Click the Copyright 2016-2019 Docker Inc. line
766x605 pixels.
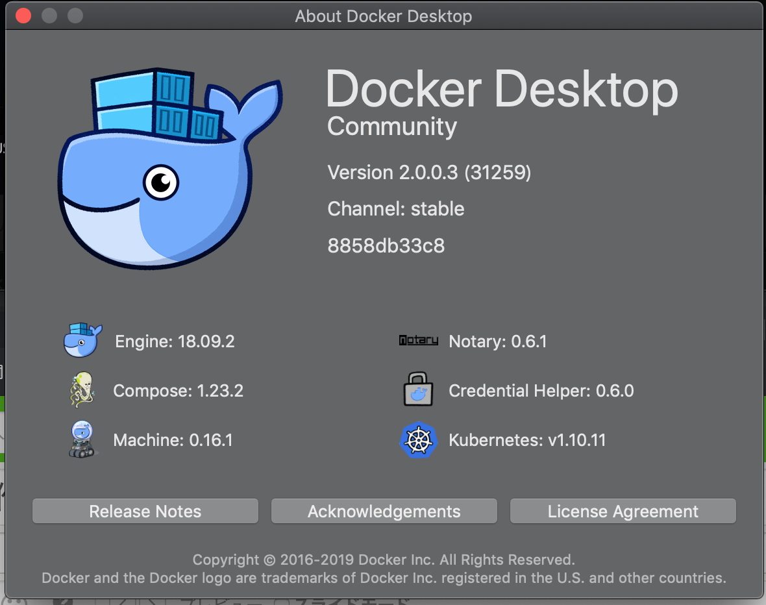click(x=384, y=560)
